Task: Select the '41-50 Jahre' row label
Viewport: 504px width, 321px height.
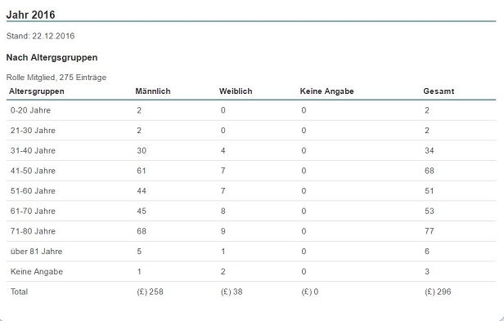Action: click(33, 171)
